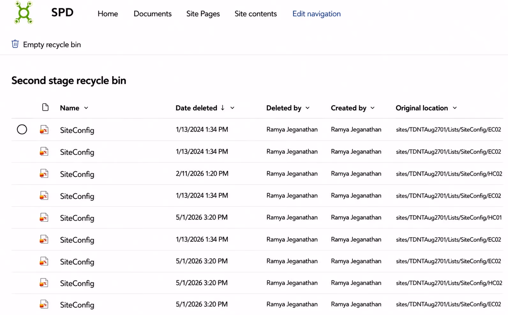508x315 pixels.
Task: Click the trash can icon for Empty recycle bin
Action: (x=15, y=44)
